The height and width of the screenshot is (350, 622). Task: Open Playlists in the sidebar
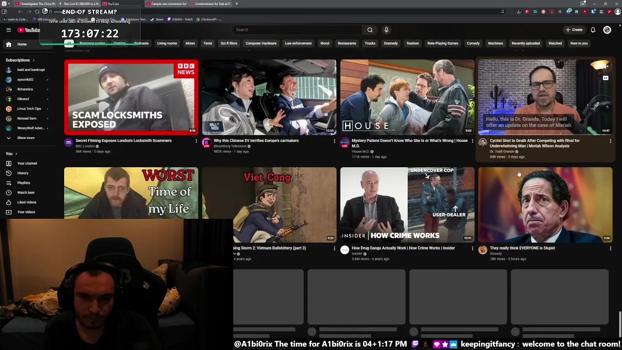tap(23, 183)
